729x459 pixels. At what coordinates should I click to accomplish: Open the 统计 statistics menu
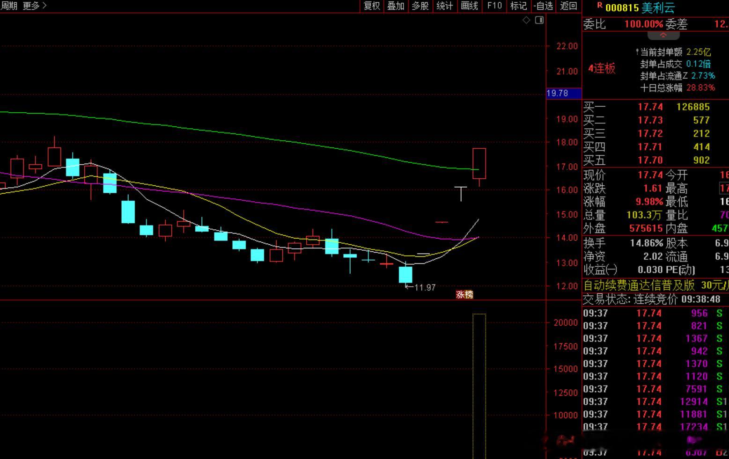click(444, 6)
